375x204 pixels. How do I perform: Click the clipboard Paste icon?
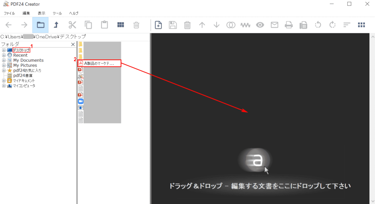click(x=104, y=25)
